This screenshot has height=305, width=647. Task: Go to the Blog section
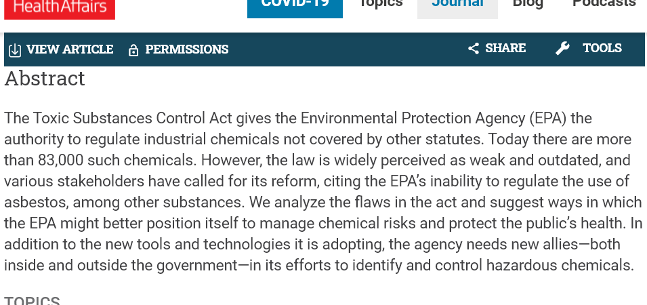(528, 5)
